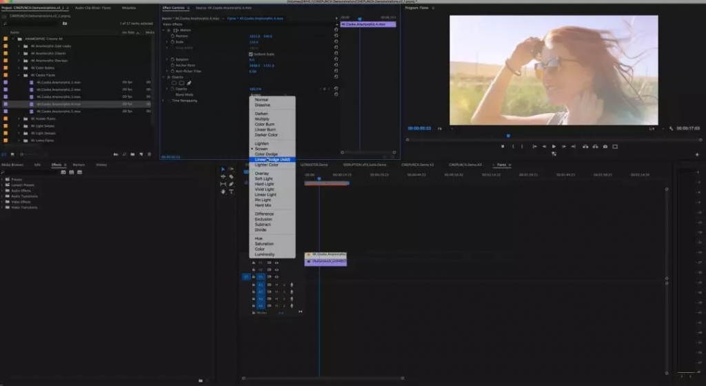This screenshot has height=386, width=706.
Task: Toggle the Opacity effect fx switch
Action: [x=170, y=77]
